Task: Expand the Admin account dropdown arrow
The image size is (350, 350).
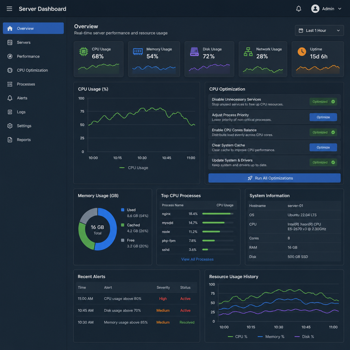Action: tap(339, 9)
